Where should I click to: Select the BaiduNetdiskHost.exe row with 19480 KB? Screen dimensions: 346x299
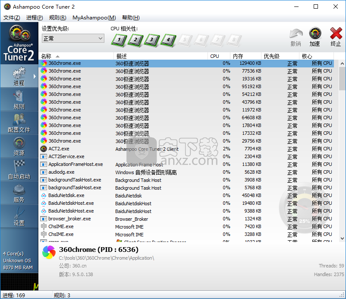186,203
